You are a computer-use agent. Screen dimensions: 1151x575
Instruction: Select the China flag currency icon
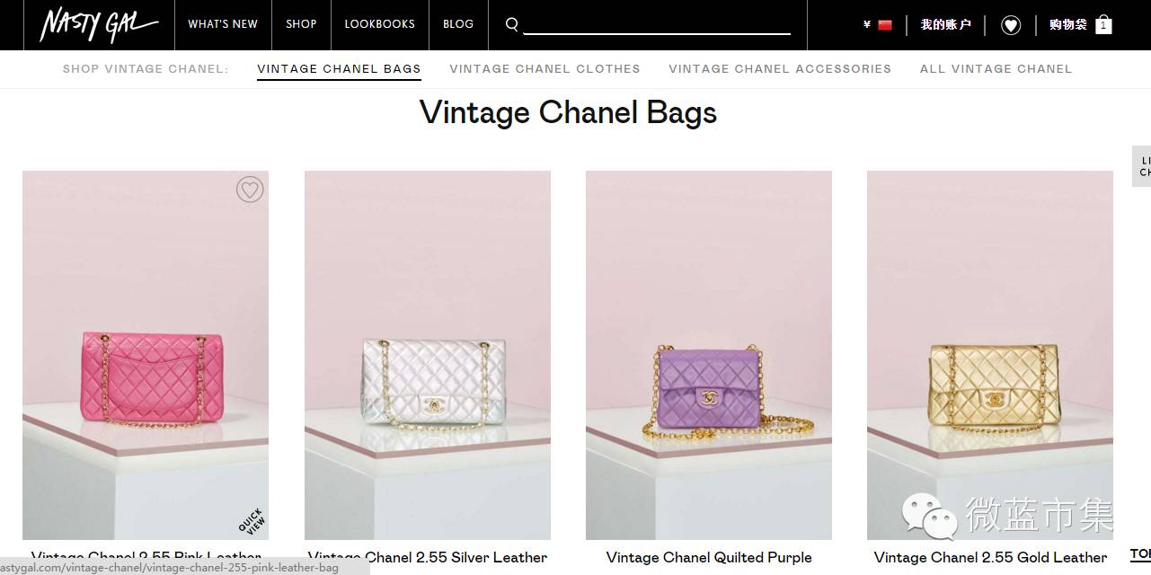(x=885, y=25)
